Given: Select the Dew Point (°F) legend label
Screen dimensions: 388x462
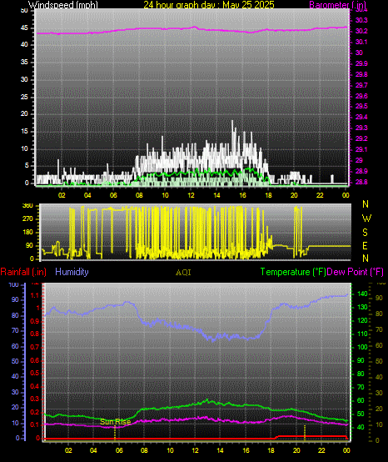Looking at the screenshot, I should 356,272.
